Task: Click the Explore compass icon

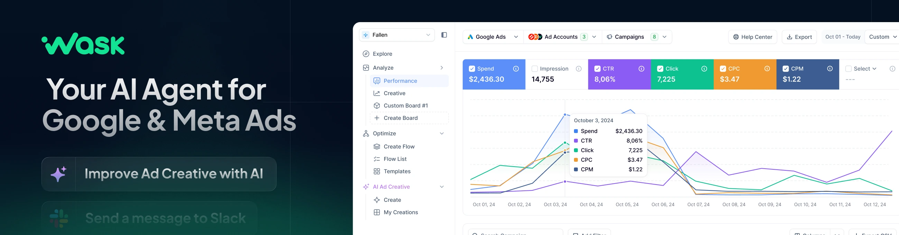Action: pos(366,54)
